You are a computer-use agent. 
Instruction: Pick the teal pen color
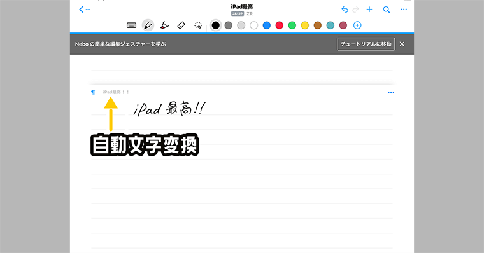331,25
